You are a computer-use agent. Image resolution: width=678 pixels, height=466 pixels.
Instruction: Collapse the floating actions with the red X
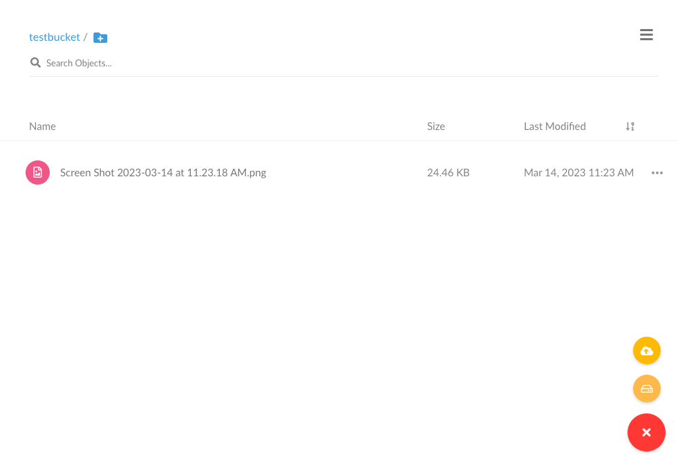(x=646, y=432)
